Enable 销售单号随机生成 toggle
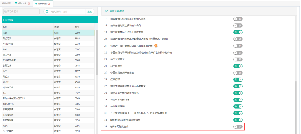This screenshot has width=301, height=134. [238, 126]
